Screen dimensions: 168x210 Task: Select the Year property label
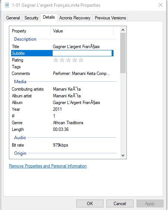coord(16,109)
